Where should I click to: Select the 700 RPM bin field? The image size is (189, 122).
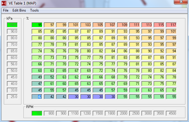(37, 113)
